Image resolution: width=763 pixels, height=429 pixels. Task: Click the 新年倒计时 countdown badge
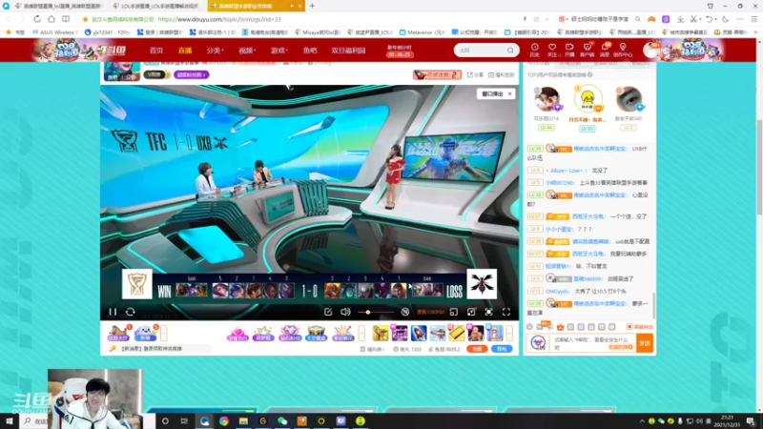tap(400, 51)
